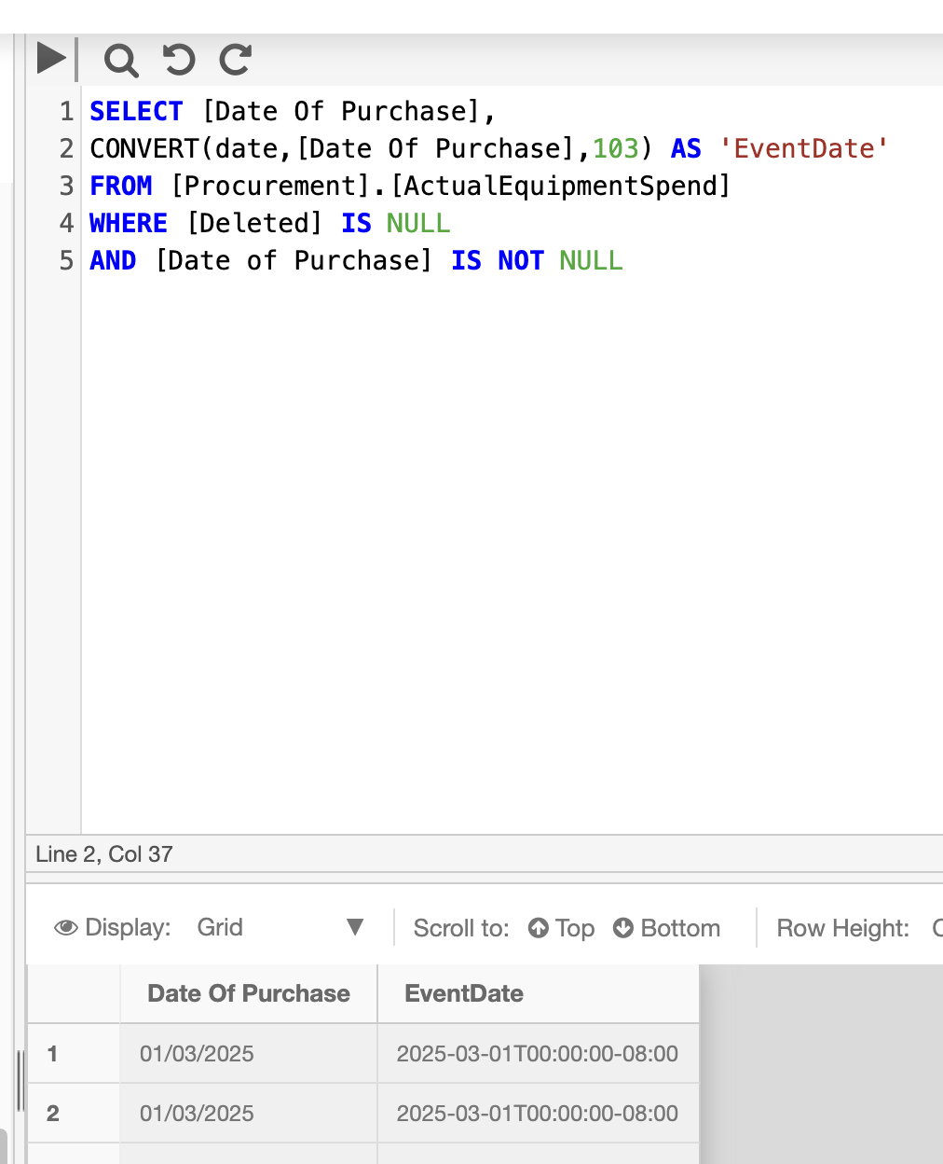Image resolution: width=943 pixels, height=1164 pixels.
Task: Select the EventDate column header
Action: pos(539,993)
